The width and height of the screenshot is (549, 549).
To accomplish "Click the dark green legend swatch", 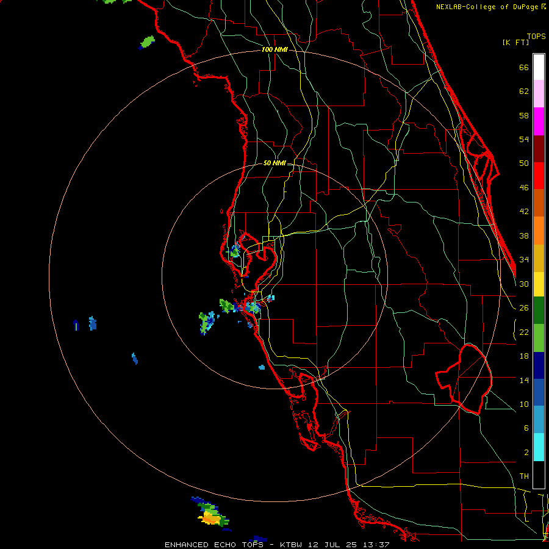I will click(539, 310).
